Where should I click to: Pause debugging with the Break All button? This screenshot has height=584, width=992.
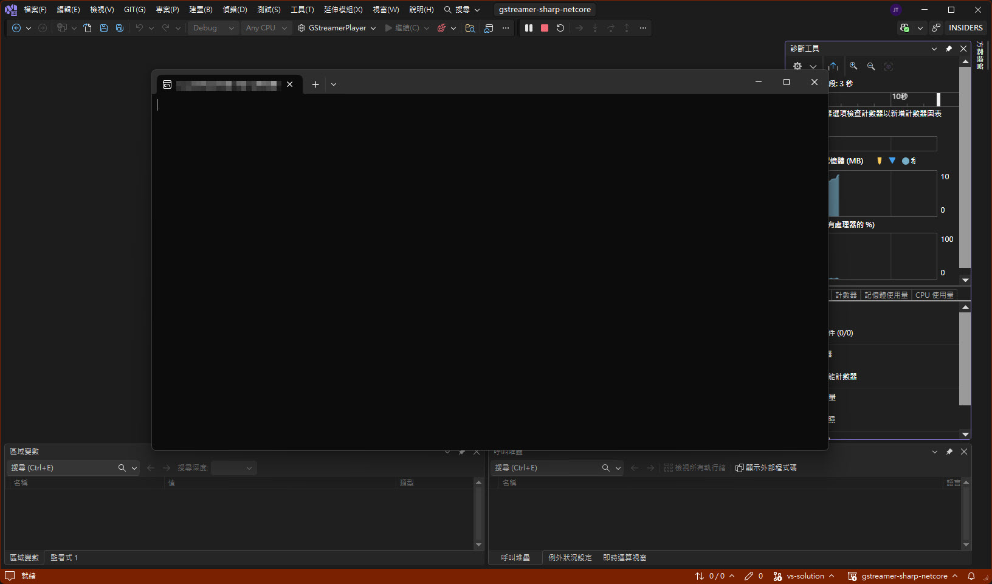529,28
